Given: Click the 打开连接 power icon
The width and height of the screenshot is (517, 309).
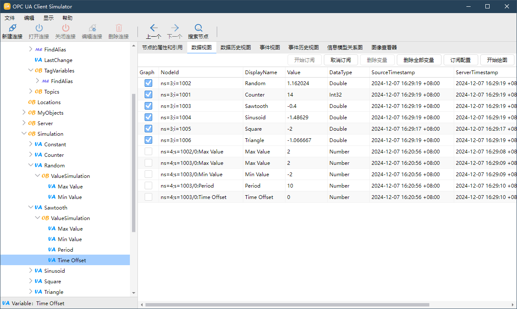Looking at the screenshot, I should point(39,28).
